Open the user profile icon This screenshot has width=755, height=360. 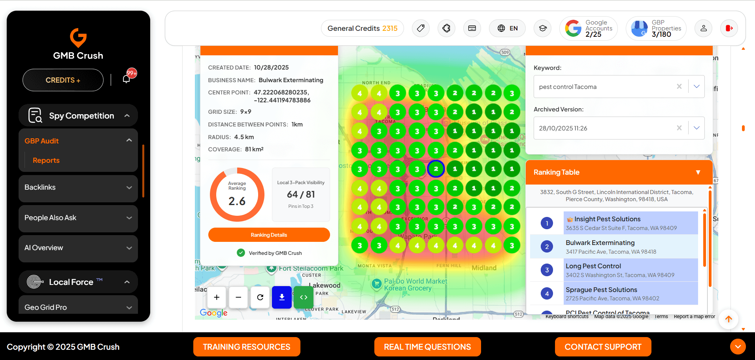pyautogui.click(x=704, y=28)
